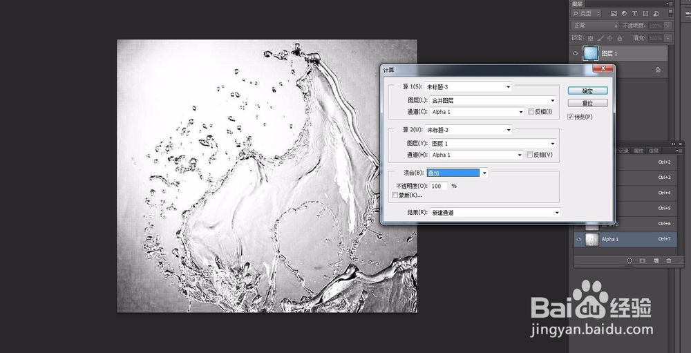Toggle the layer filtering on/off switch
The height and width of the screenshot is (353, 691).
coord(670,13)
